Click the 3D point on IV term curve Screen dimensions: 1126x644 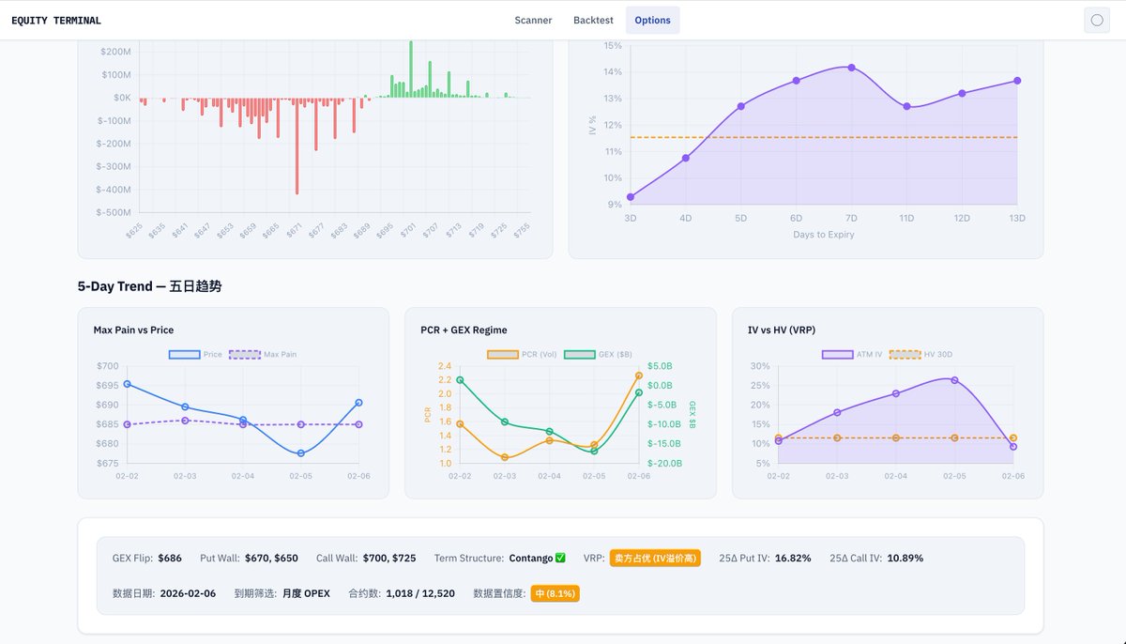click(631, 197)
